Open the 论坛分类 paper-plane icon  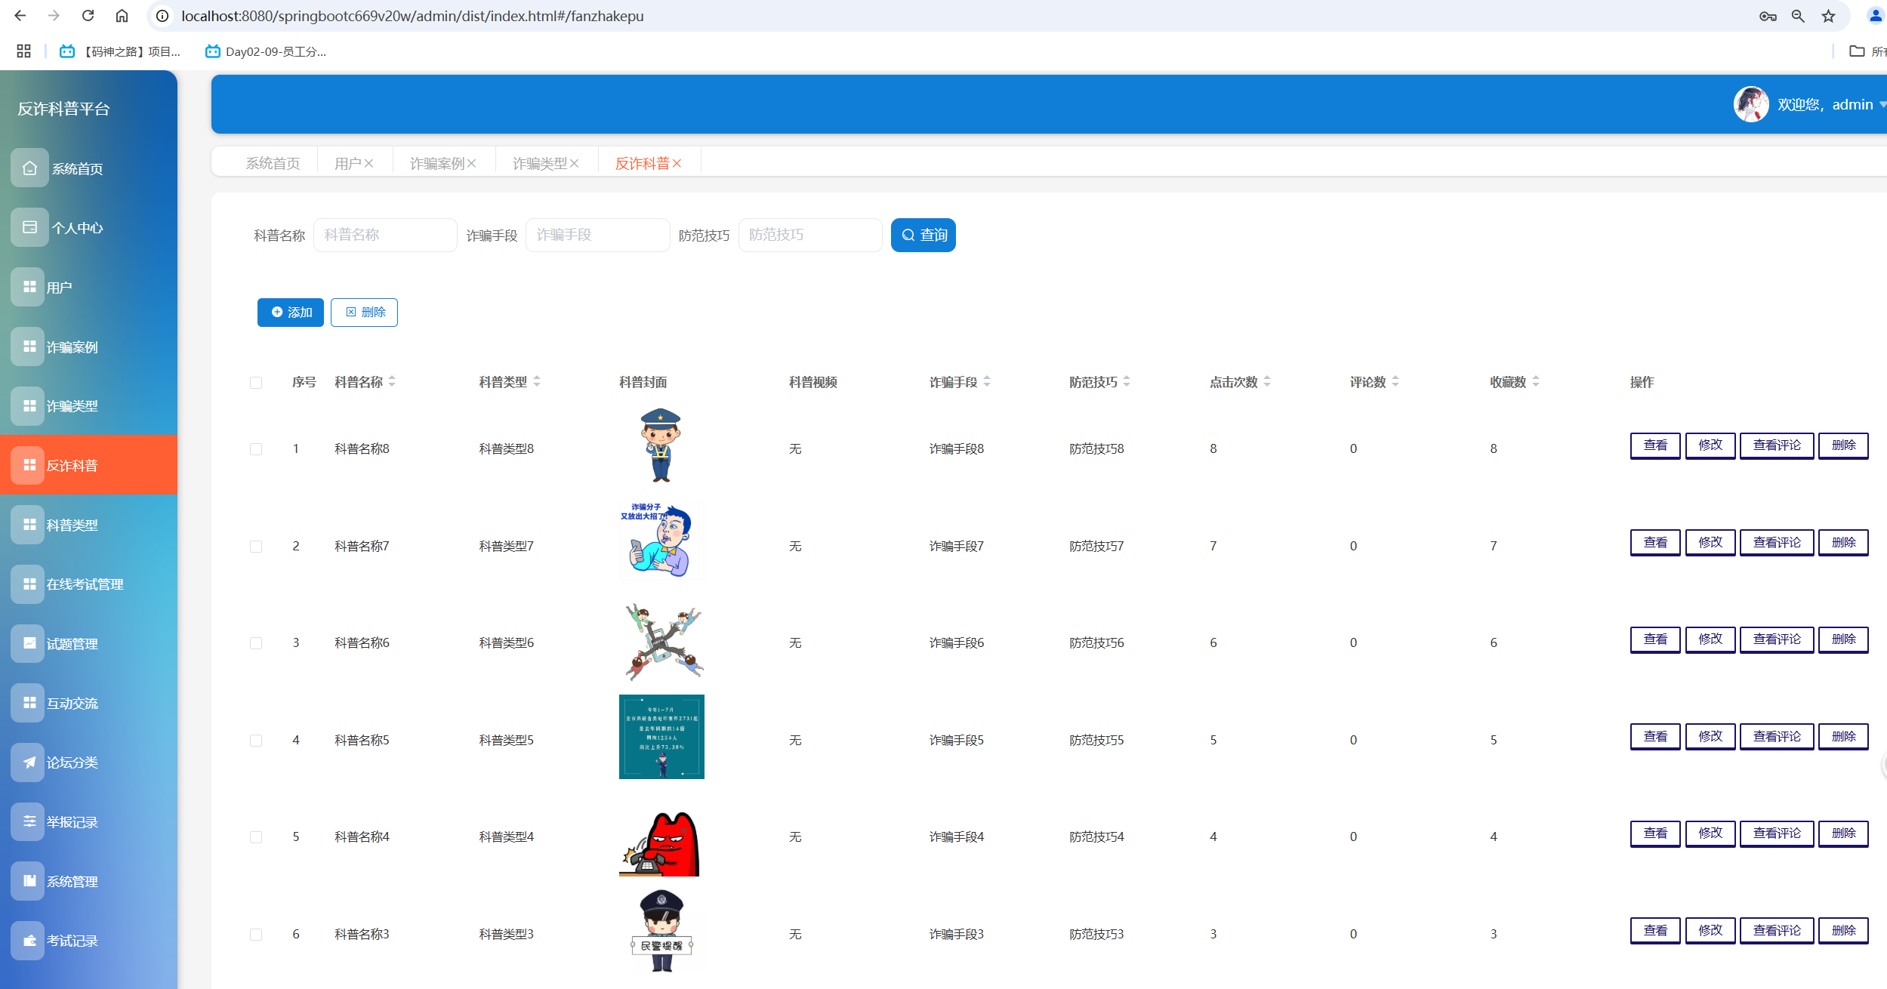point(29,763)
